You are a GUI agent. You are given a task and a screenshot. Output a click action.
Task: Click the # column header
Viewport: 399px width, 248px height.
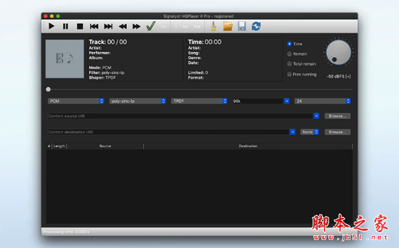49,146
